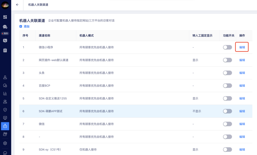257x155 pixels.
Task: Open the robot with envelope icon
Action: (x=5, y=134)
